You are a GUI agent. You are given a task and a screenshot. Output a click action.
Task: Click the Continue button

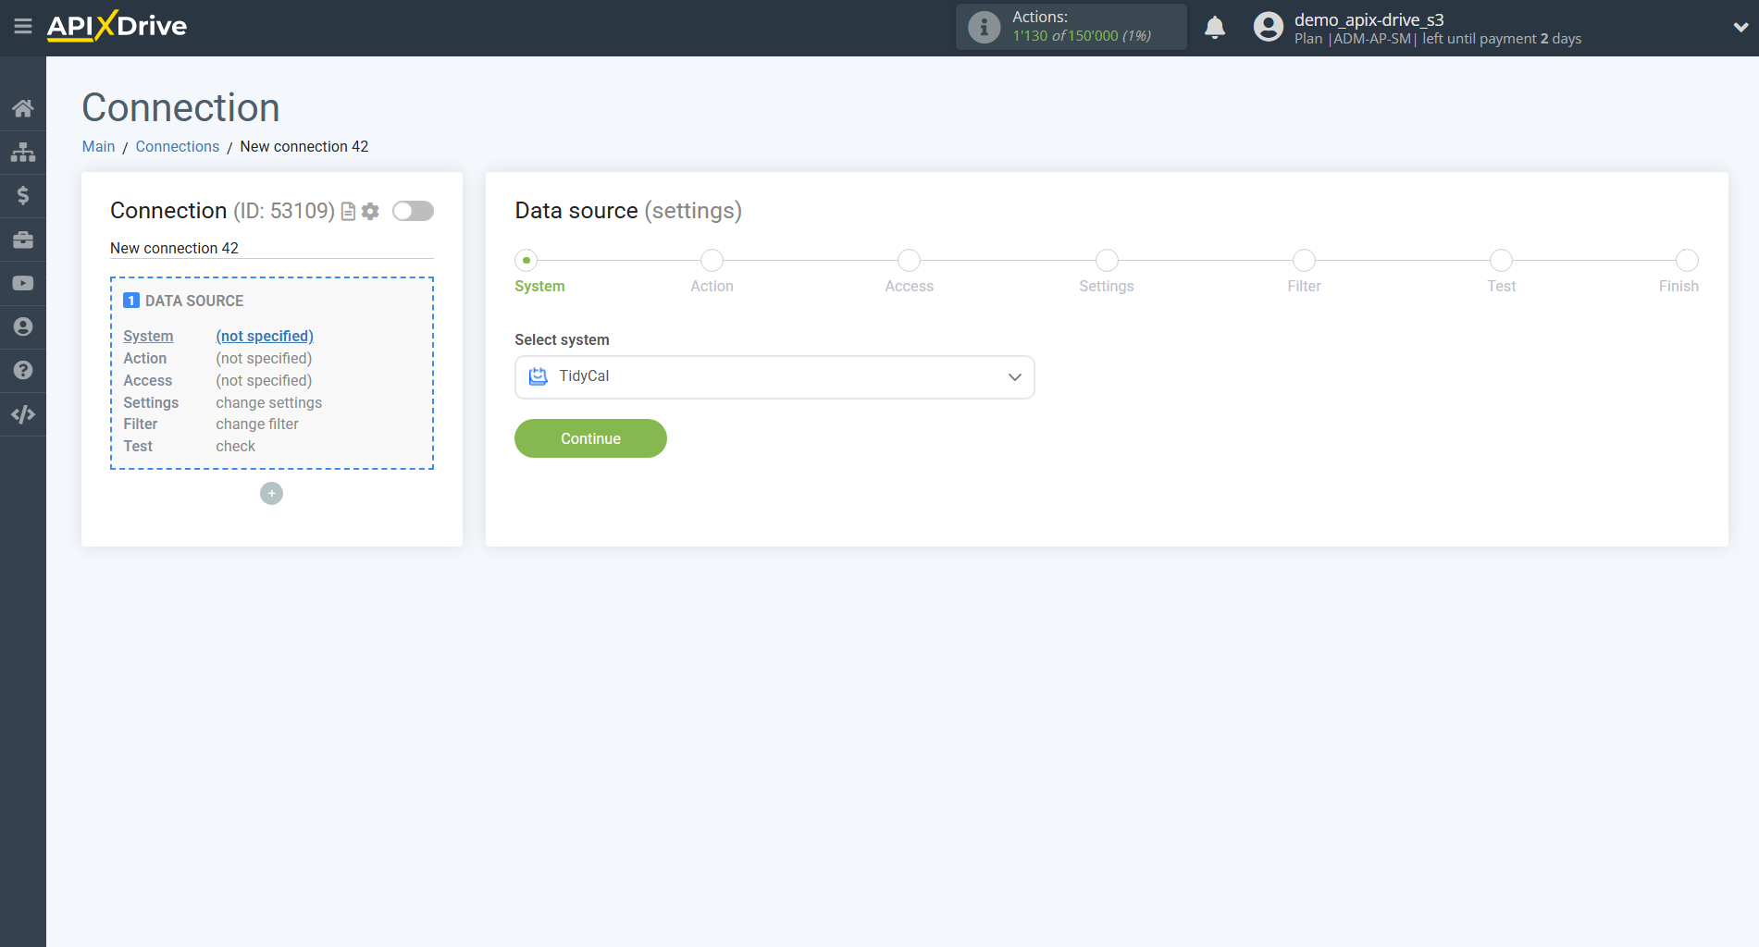pyautogui.click(x=589, y=438)
